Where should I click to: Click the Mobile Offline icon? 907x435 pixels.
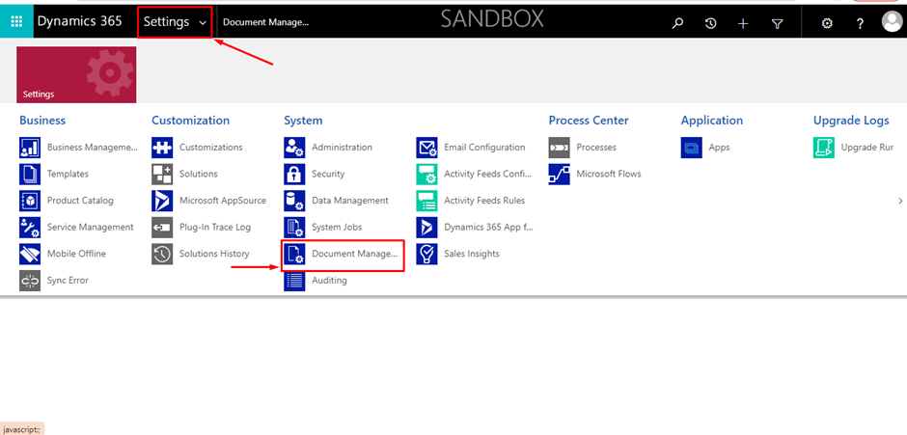pos(30,254)
